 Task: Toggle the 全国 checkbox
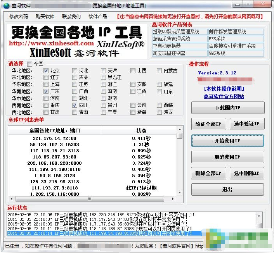click(30, 64)
